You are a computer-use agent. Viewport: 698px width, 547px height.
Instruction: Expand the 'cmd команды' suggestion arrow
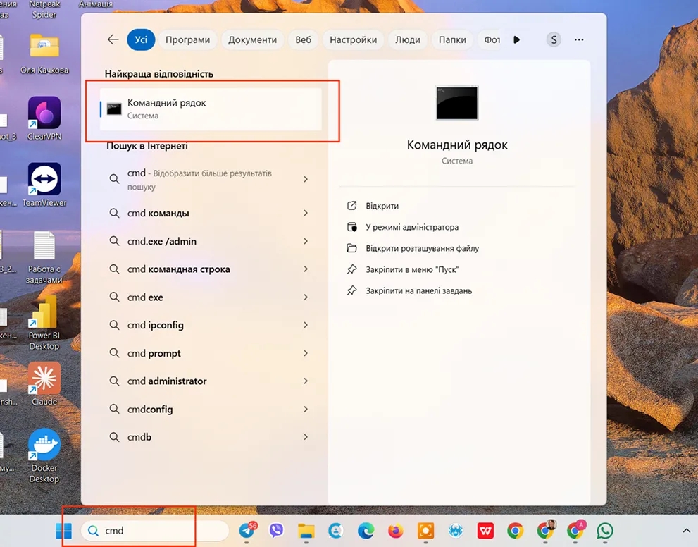click(x=306, y=213)
